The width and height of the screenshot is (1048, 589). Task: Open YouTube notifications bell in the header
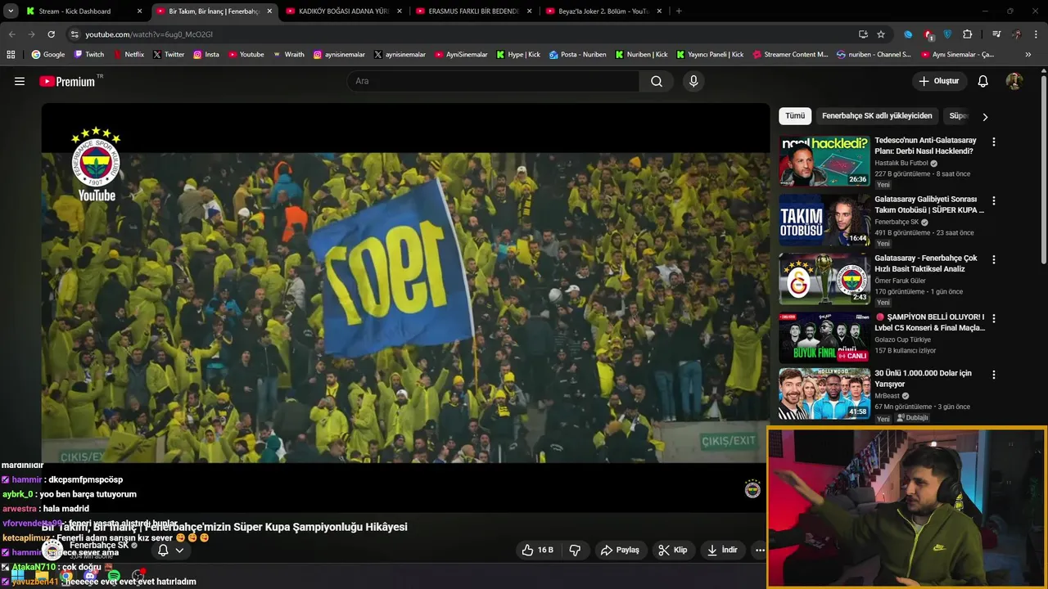983,81
